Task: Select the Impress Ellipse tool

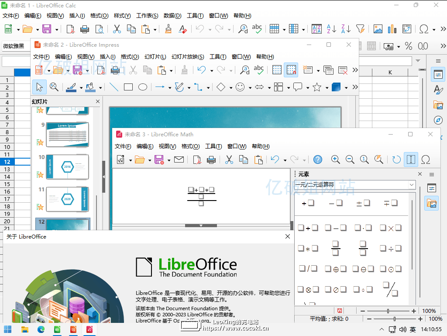Action: tap(143, 87)
